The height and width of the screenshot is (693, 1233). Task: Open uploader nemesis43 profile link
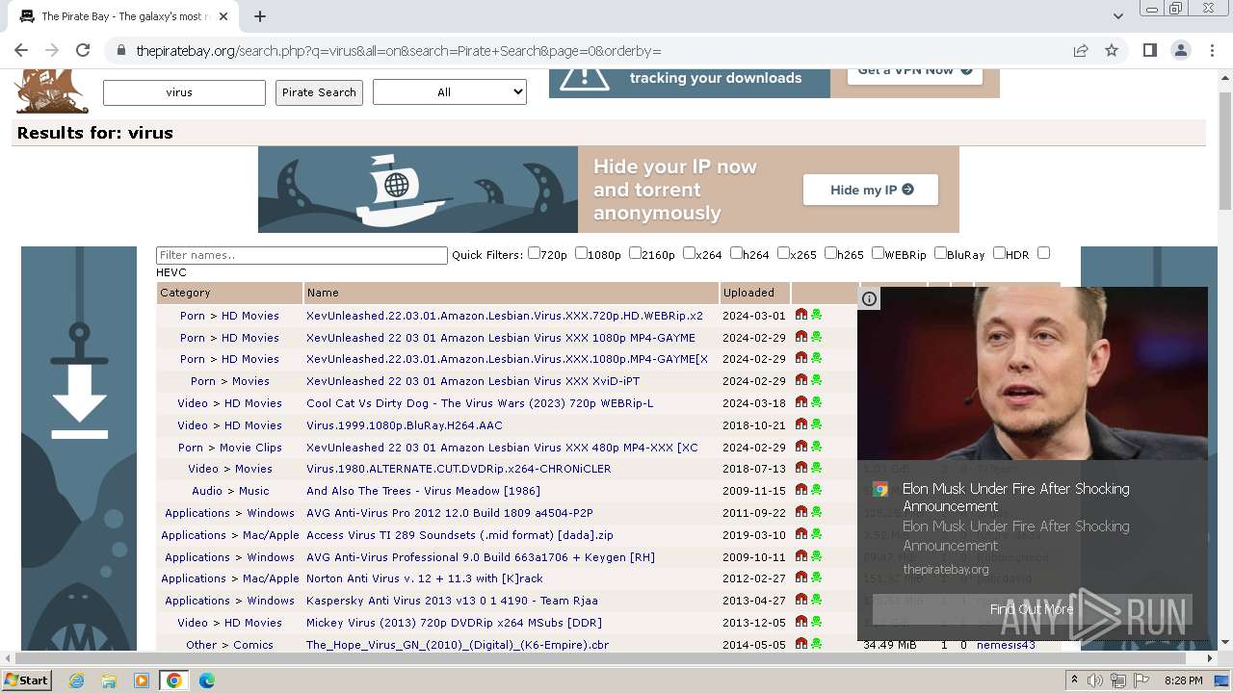[1006, 645]
